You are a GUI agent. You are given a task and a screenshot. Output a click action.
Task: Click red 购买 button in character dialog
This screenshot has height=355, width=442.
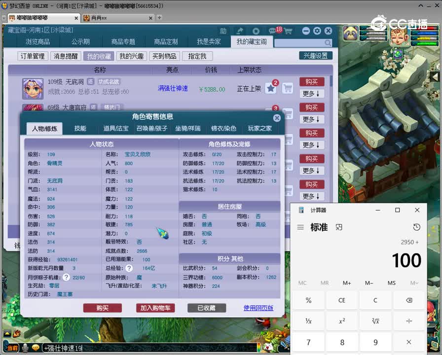[x=103, y=308]
